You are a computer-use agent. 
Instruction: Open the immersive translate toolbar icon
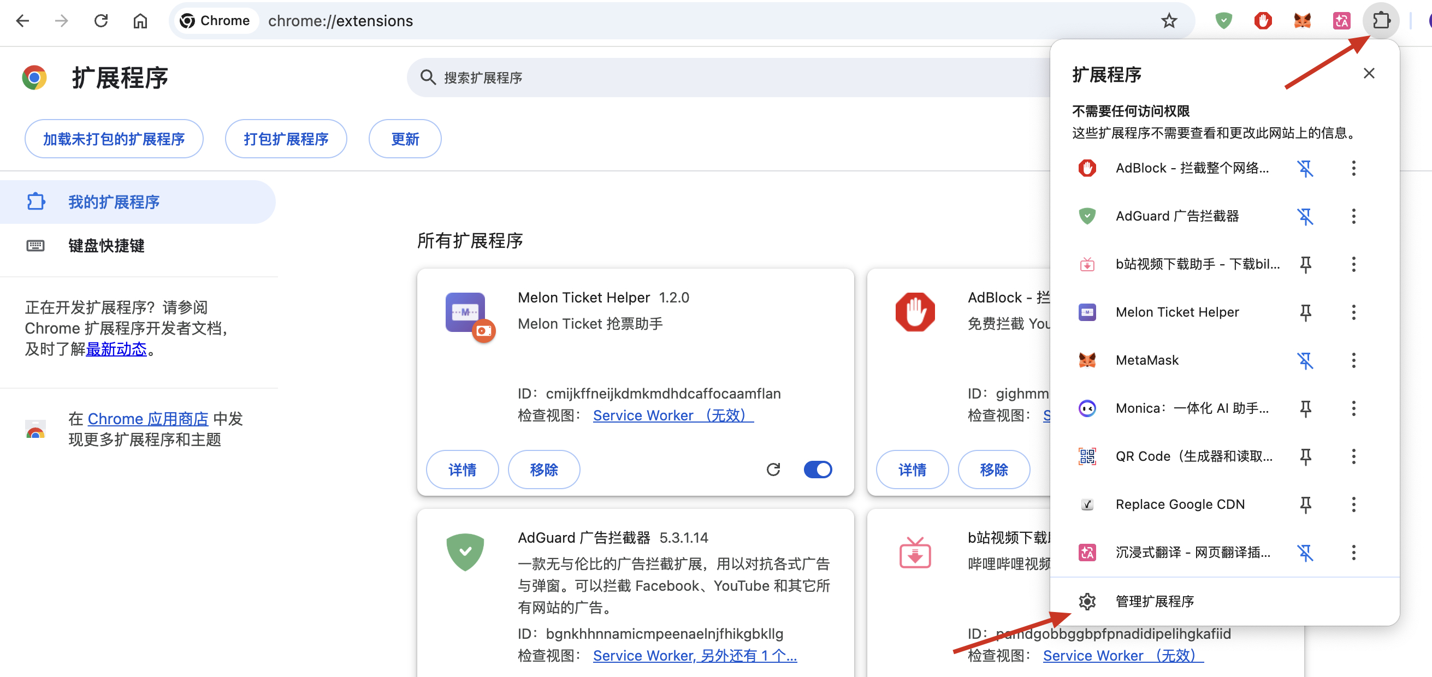(x=1341, y=21)
